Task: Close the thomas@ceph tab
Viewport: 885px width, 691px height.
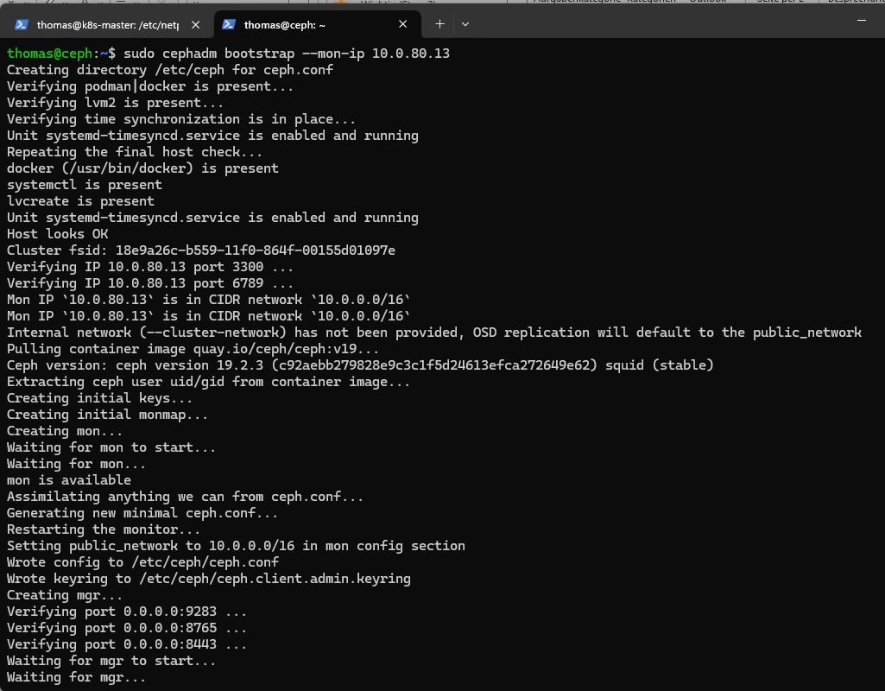Action: [x=402, y=23]
